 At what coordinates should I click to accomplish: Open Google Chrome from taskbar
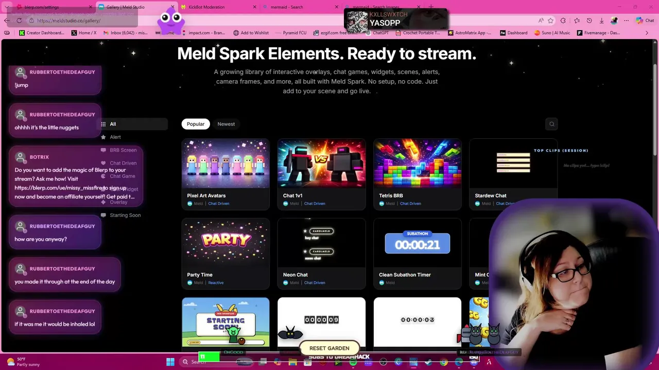444,362
